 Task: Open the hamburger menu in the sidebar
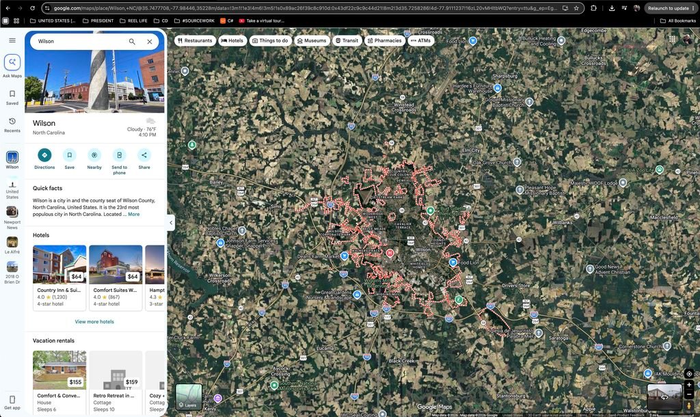[12, 40]
